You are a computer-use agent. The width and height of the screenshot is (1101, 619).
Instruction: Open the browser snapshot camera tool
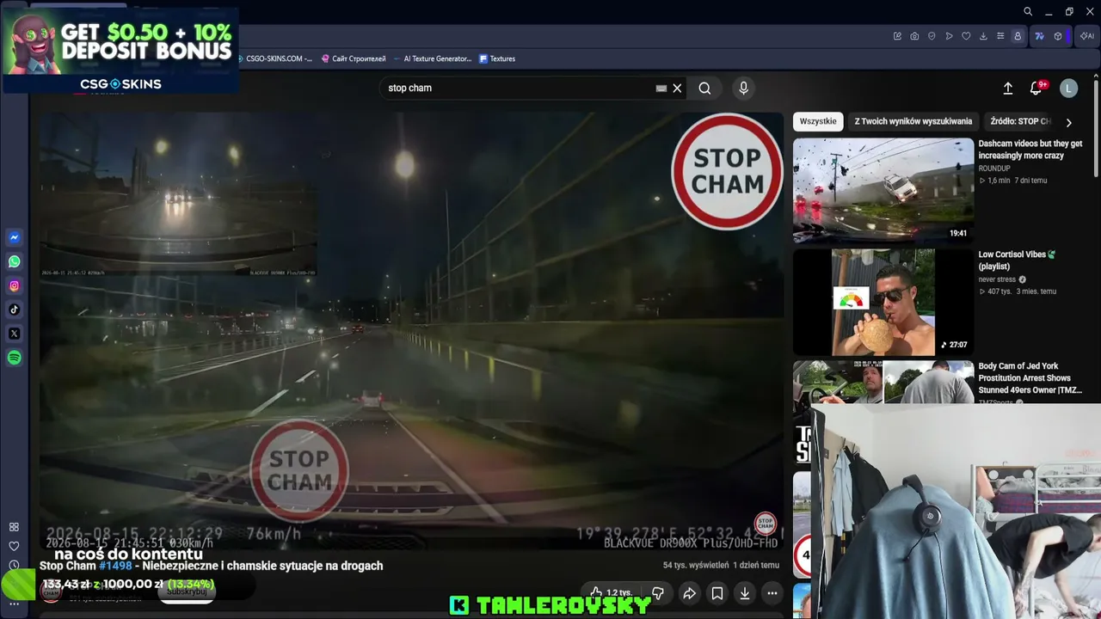click(914, 36)
